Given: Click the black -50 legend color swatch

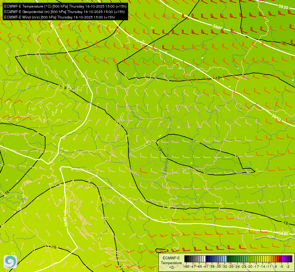Looking at the screenshot, I should [x=186, y=259].
